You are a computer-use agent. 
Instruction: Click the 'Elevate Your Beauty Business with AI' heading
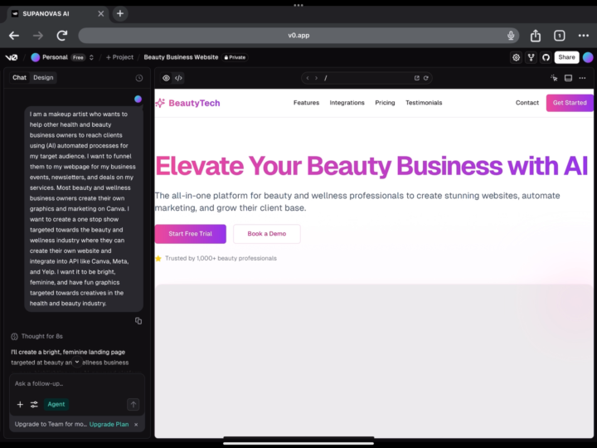click(x=371, y=166)
